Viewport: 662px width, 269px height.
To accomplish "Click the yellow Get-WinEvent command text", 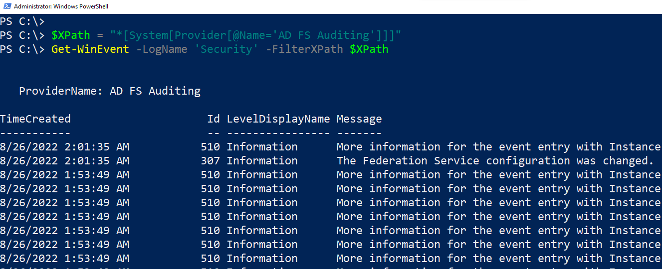I will click(90, 49).
